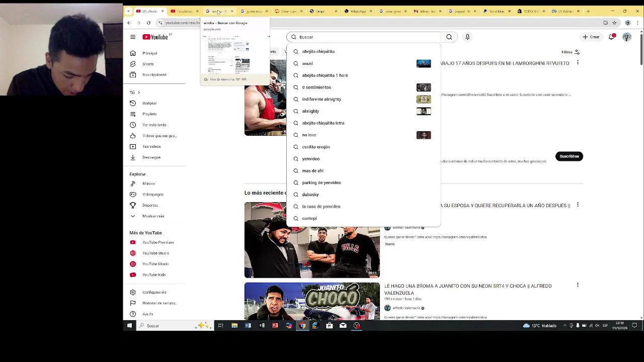This screenshot has height=362, width=644.
Task: Expand the Tú section chevron
Action: coord(139,93)
